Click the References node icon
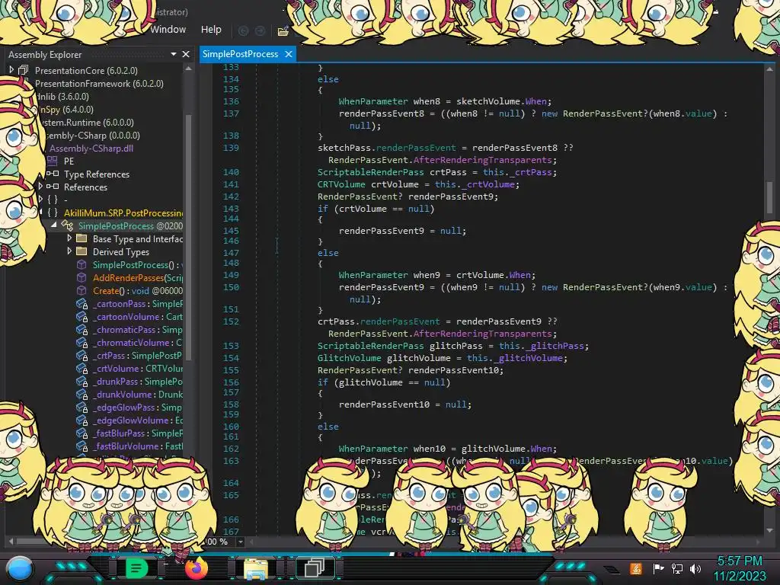The width and height of the screenshot is (780, 585). click(53, 187)
